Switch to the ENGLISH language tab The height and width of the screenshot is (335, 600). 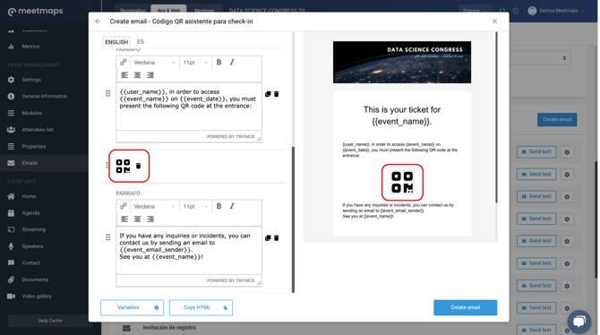tap(116, 42)
